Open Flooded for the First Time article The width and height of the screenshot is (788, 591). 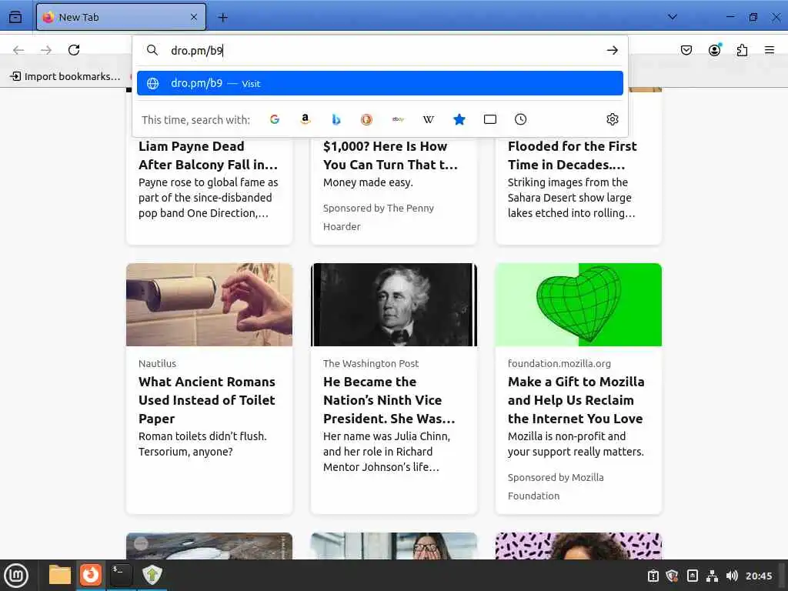(x=572, y=155)
